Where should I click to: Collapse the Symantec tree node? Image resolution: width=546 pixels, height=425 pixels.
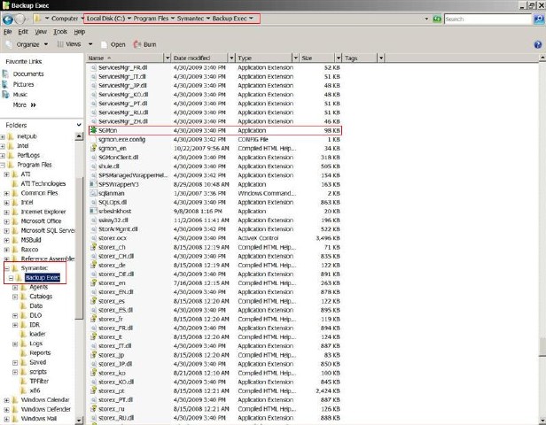(x=6, y=268)
